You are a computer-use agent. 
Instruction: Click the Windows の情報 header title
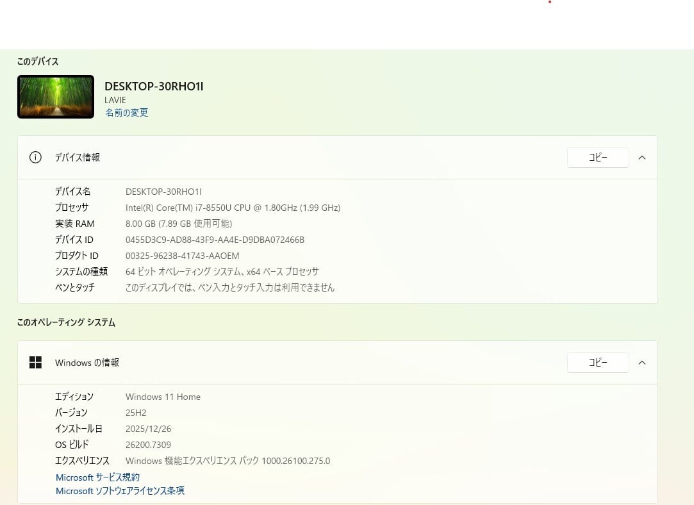[87, 363]
